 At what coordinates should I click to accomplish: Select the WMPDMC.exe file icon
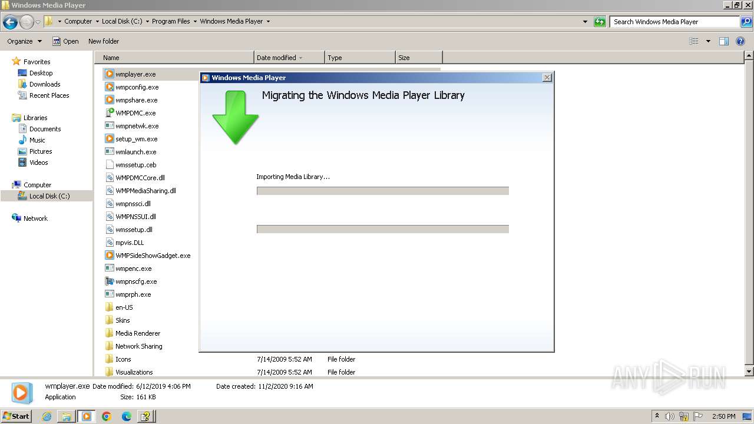tap(110, 113)
